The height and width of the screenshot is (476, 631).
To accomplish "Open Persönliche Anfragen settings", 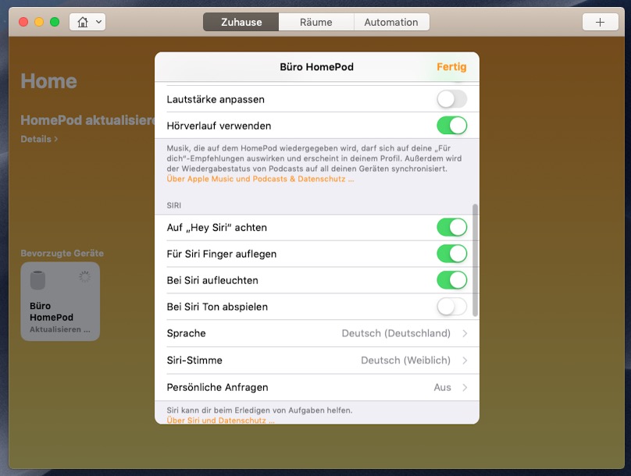I will click(x=316, y=387).
